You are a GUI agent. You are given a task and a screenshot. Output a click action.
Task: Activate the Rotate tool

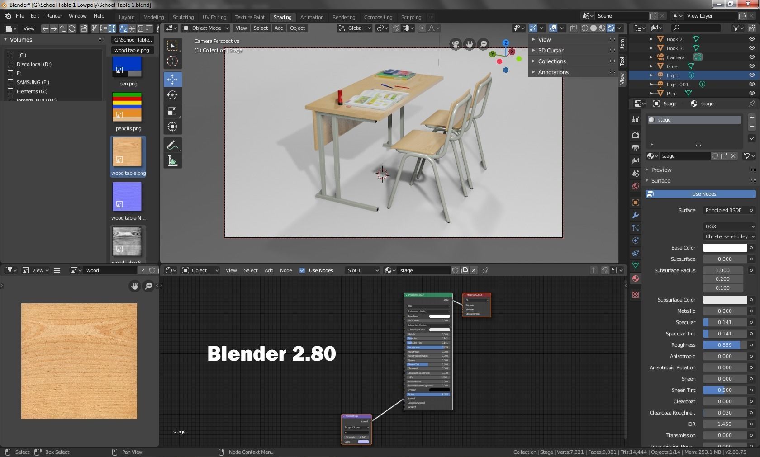coord(172,95)
